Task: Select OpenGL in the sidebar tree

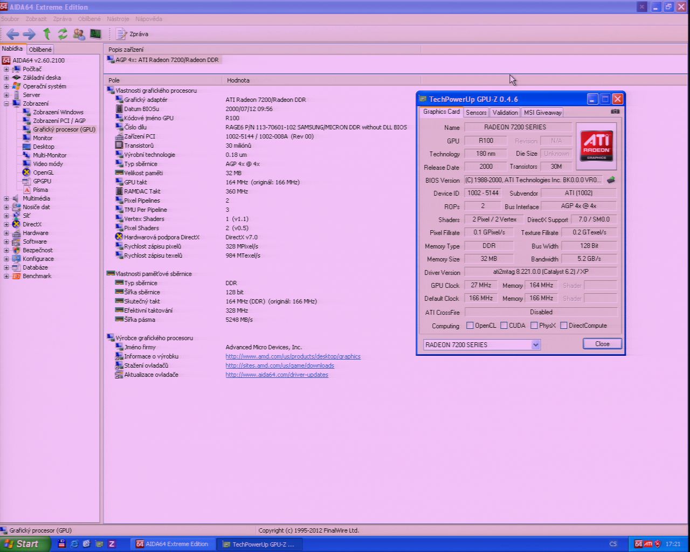Action: point(43,172)
